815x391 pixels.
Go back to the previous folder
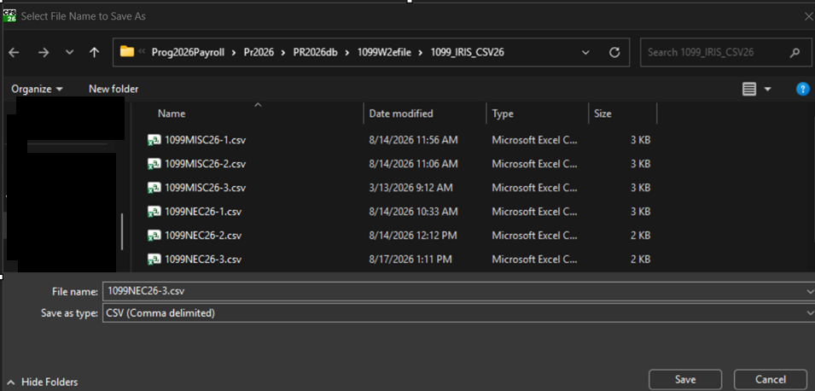pos(15,53)
